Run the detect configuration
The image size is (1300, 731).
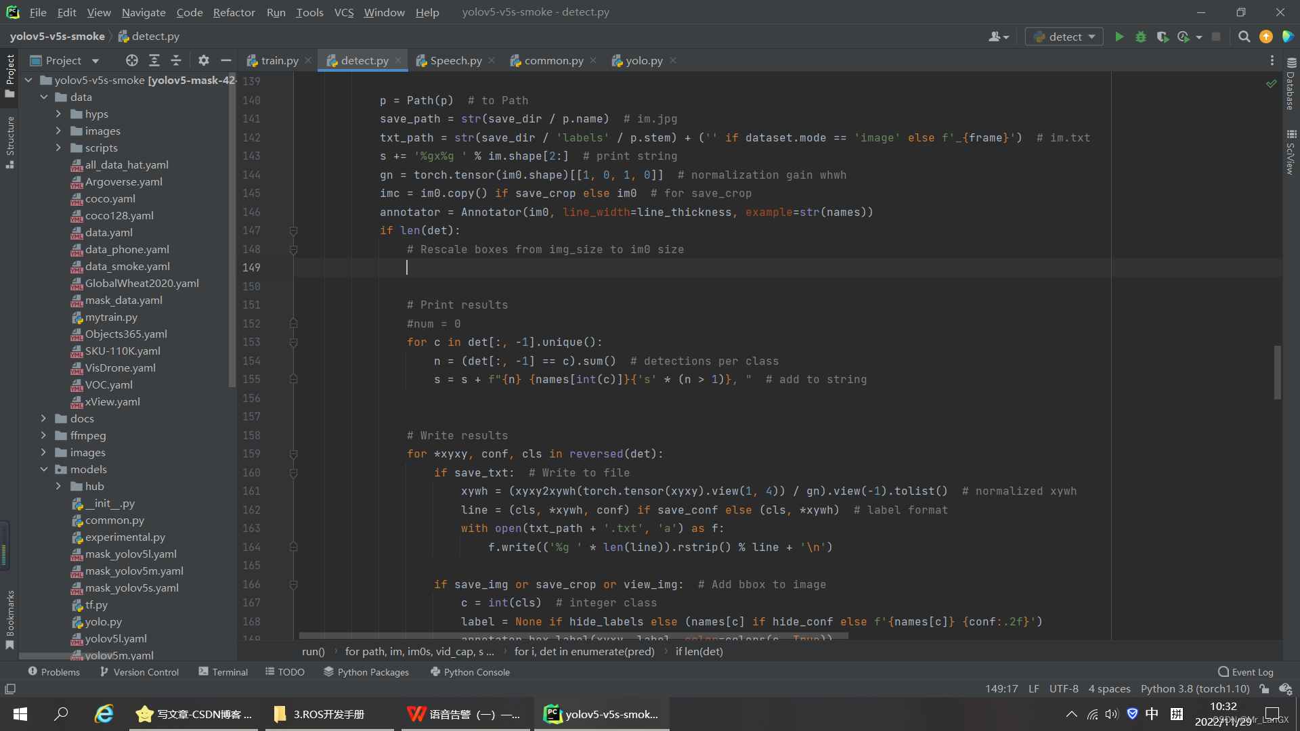[x=1119, y=37]
